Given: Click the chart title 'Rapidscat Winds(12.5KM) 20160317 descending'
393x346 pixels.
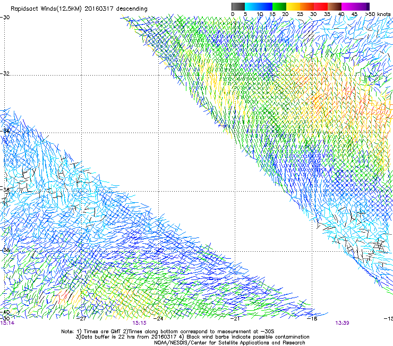Looking at the screenshot, I should (x=79, y=9).
